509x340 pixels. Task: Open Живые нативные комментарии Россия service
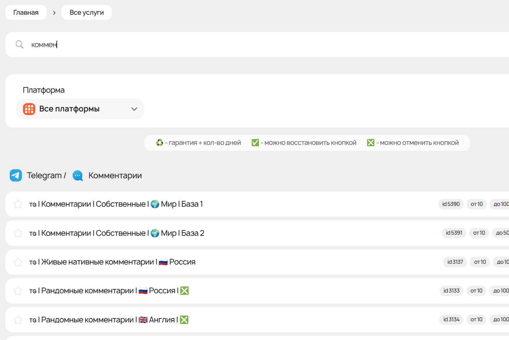[x=112, y=262]
